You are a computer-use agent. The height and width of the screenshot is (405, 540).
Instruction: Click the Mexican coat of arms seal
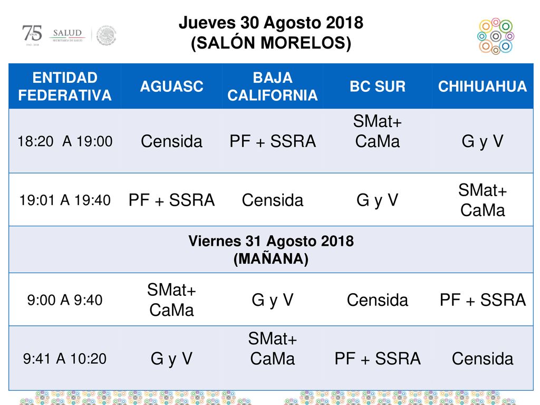(x=106, y=35)
